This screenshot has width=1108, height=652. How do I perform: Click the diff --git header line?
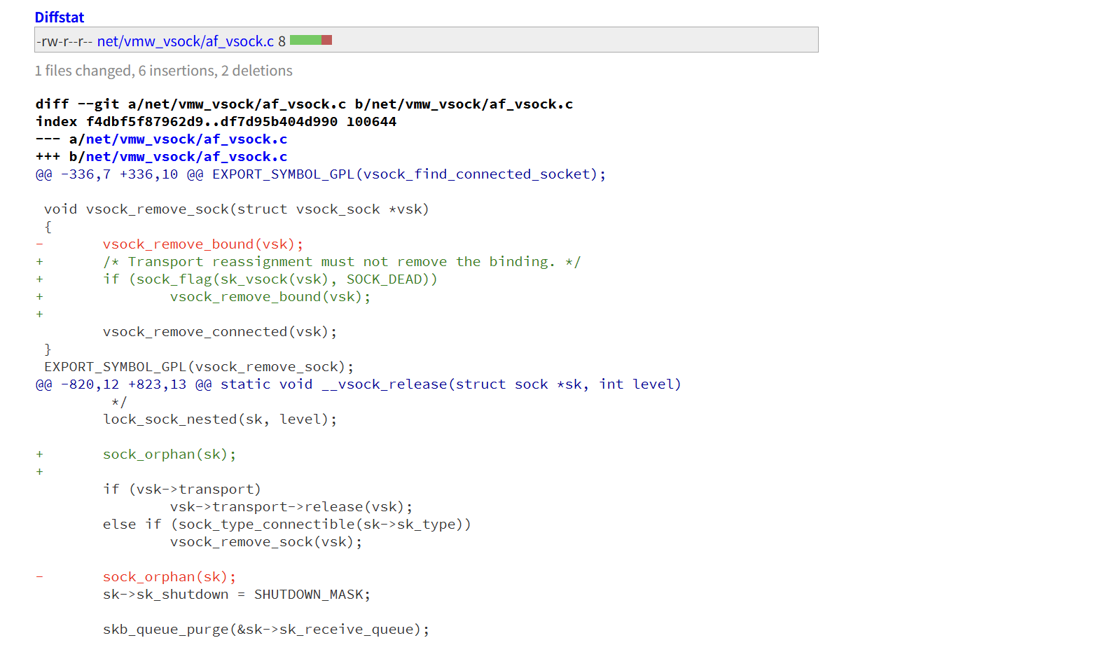[x=304, y=104]
